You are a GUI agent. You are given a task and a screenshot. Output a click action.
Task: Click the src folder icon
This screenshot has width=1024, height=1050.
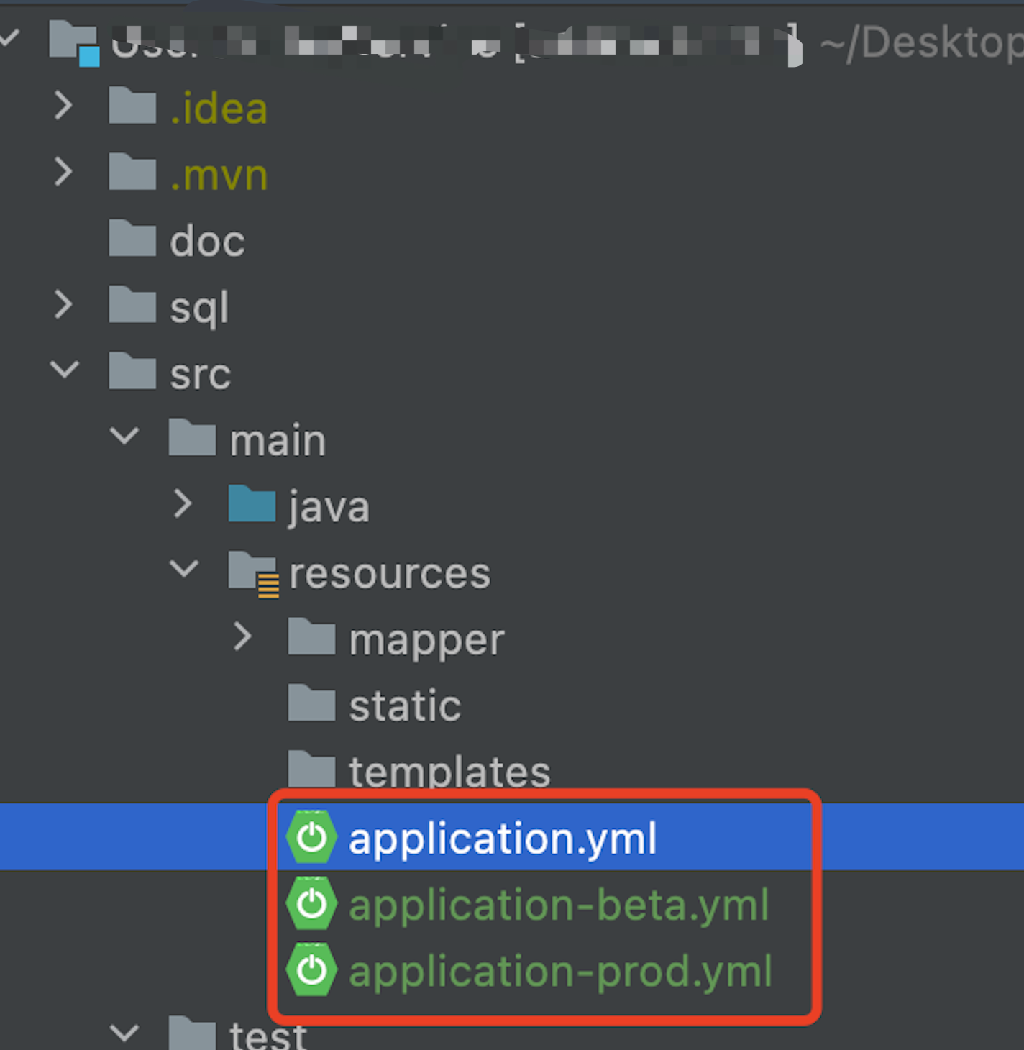point(132,370)
